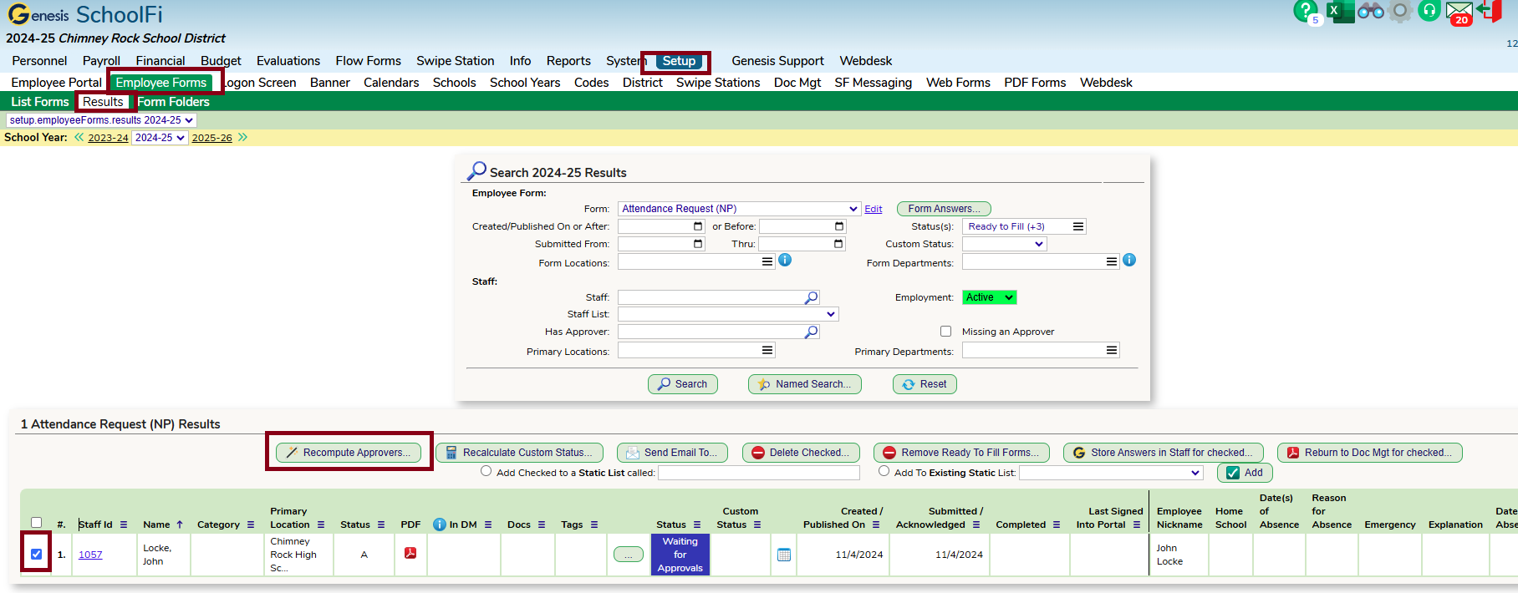Select the Setup menu tab
This screenshot has width=1518, height=593.
[679, 61]
